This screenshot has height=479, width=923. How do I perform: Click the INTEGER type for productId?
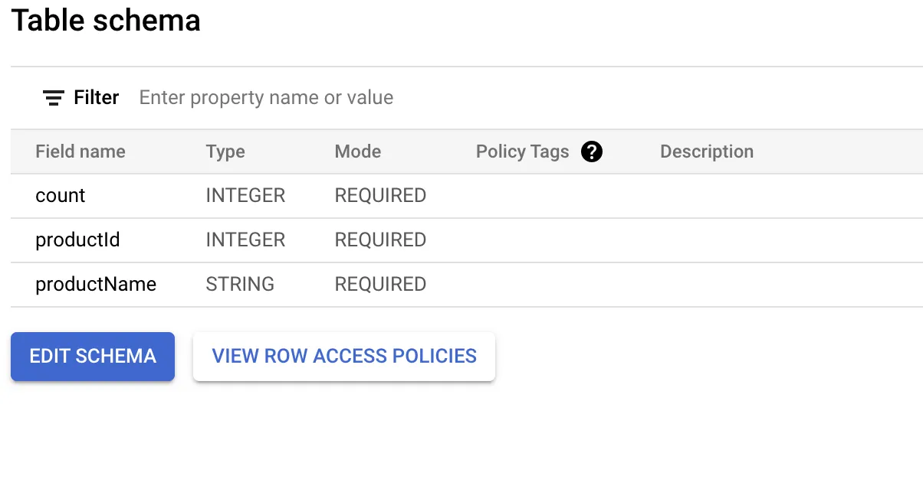[245, 240]
